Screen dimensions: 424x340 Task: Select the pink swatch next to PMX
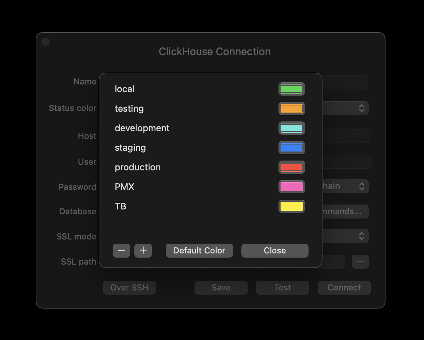tap(292, 187)
